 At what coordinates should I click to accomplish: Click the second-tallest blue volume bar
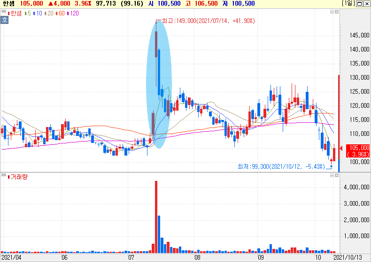[x=162, y=246]
